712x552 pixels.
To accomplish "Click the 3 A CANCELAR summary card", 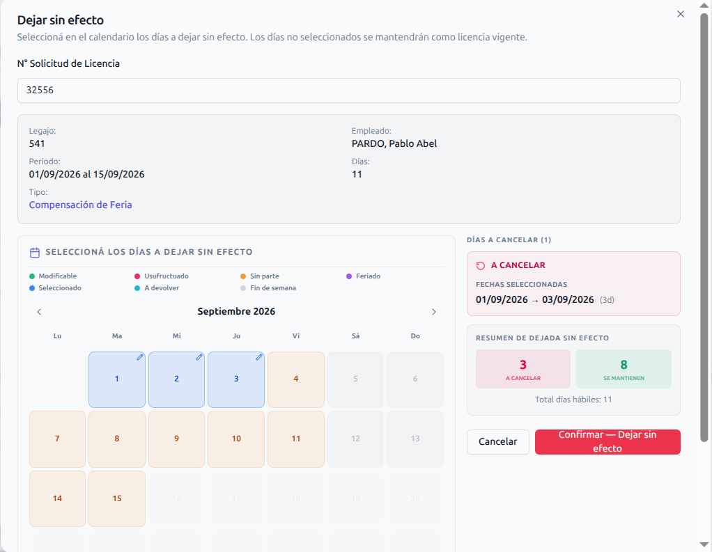I will 523,369.
